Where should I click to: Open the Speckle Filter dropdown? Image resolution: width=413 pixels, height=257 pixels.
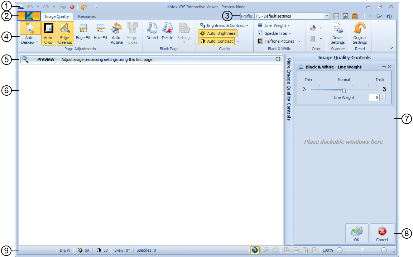pos(274,33)
